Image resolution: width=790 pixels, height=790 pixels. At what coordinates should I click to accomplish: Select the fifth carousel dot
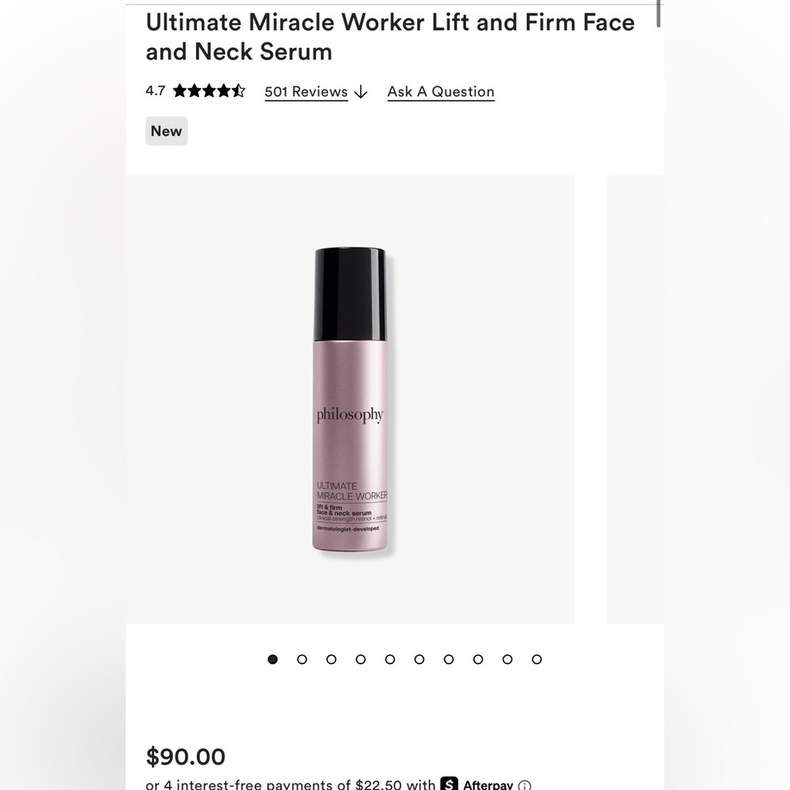click(x=389, y=659)
